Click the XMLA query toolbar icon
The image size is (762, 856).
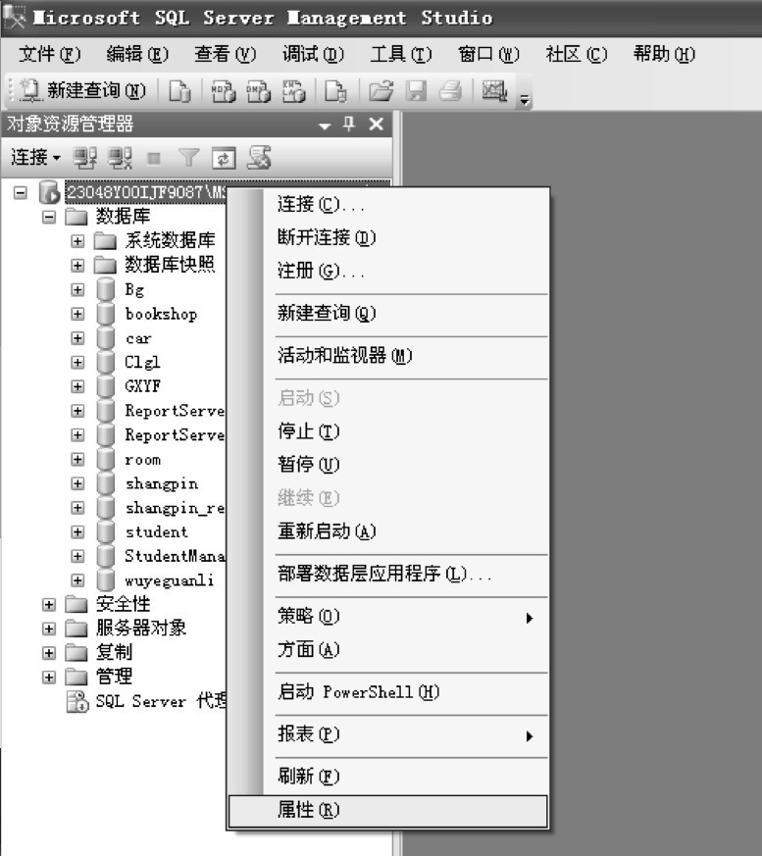click(293, 90)
